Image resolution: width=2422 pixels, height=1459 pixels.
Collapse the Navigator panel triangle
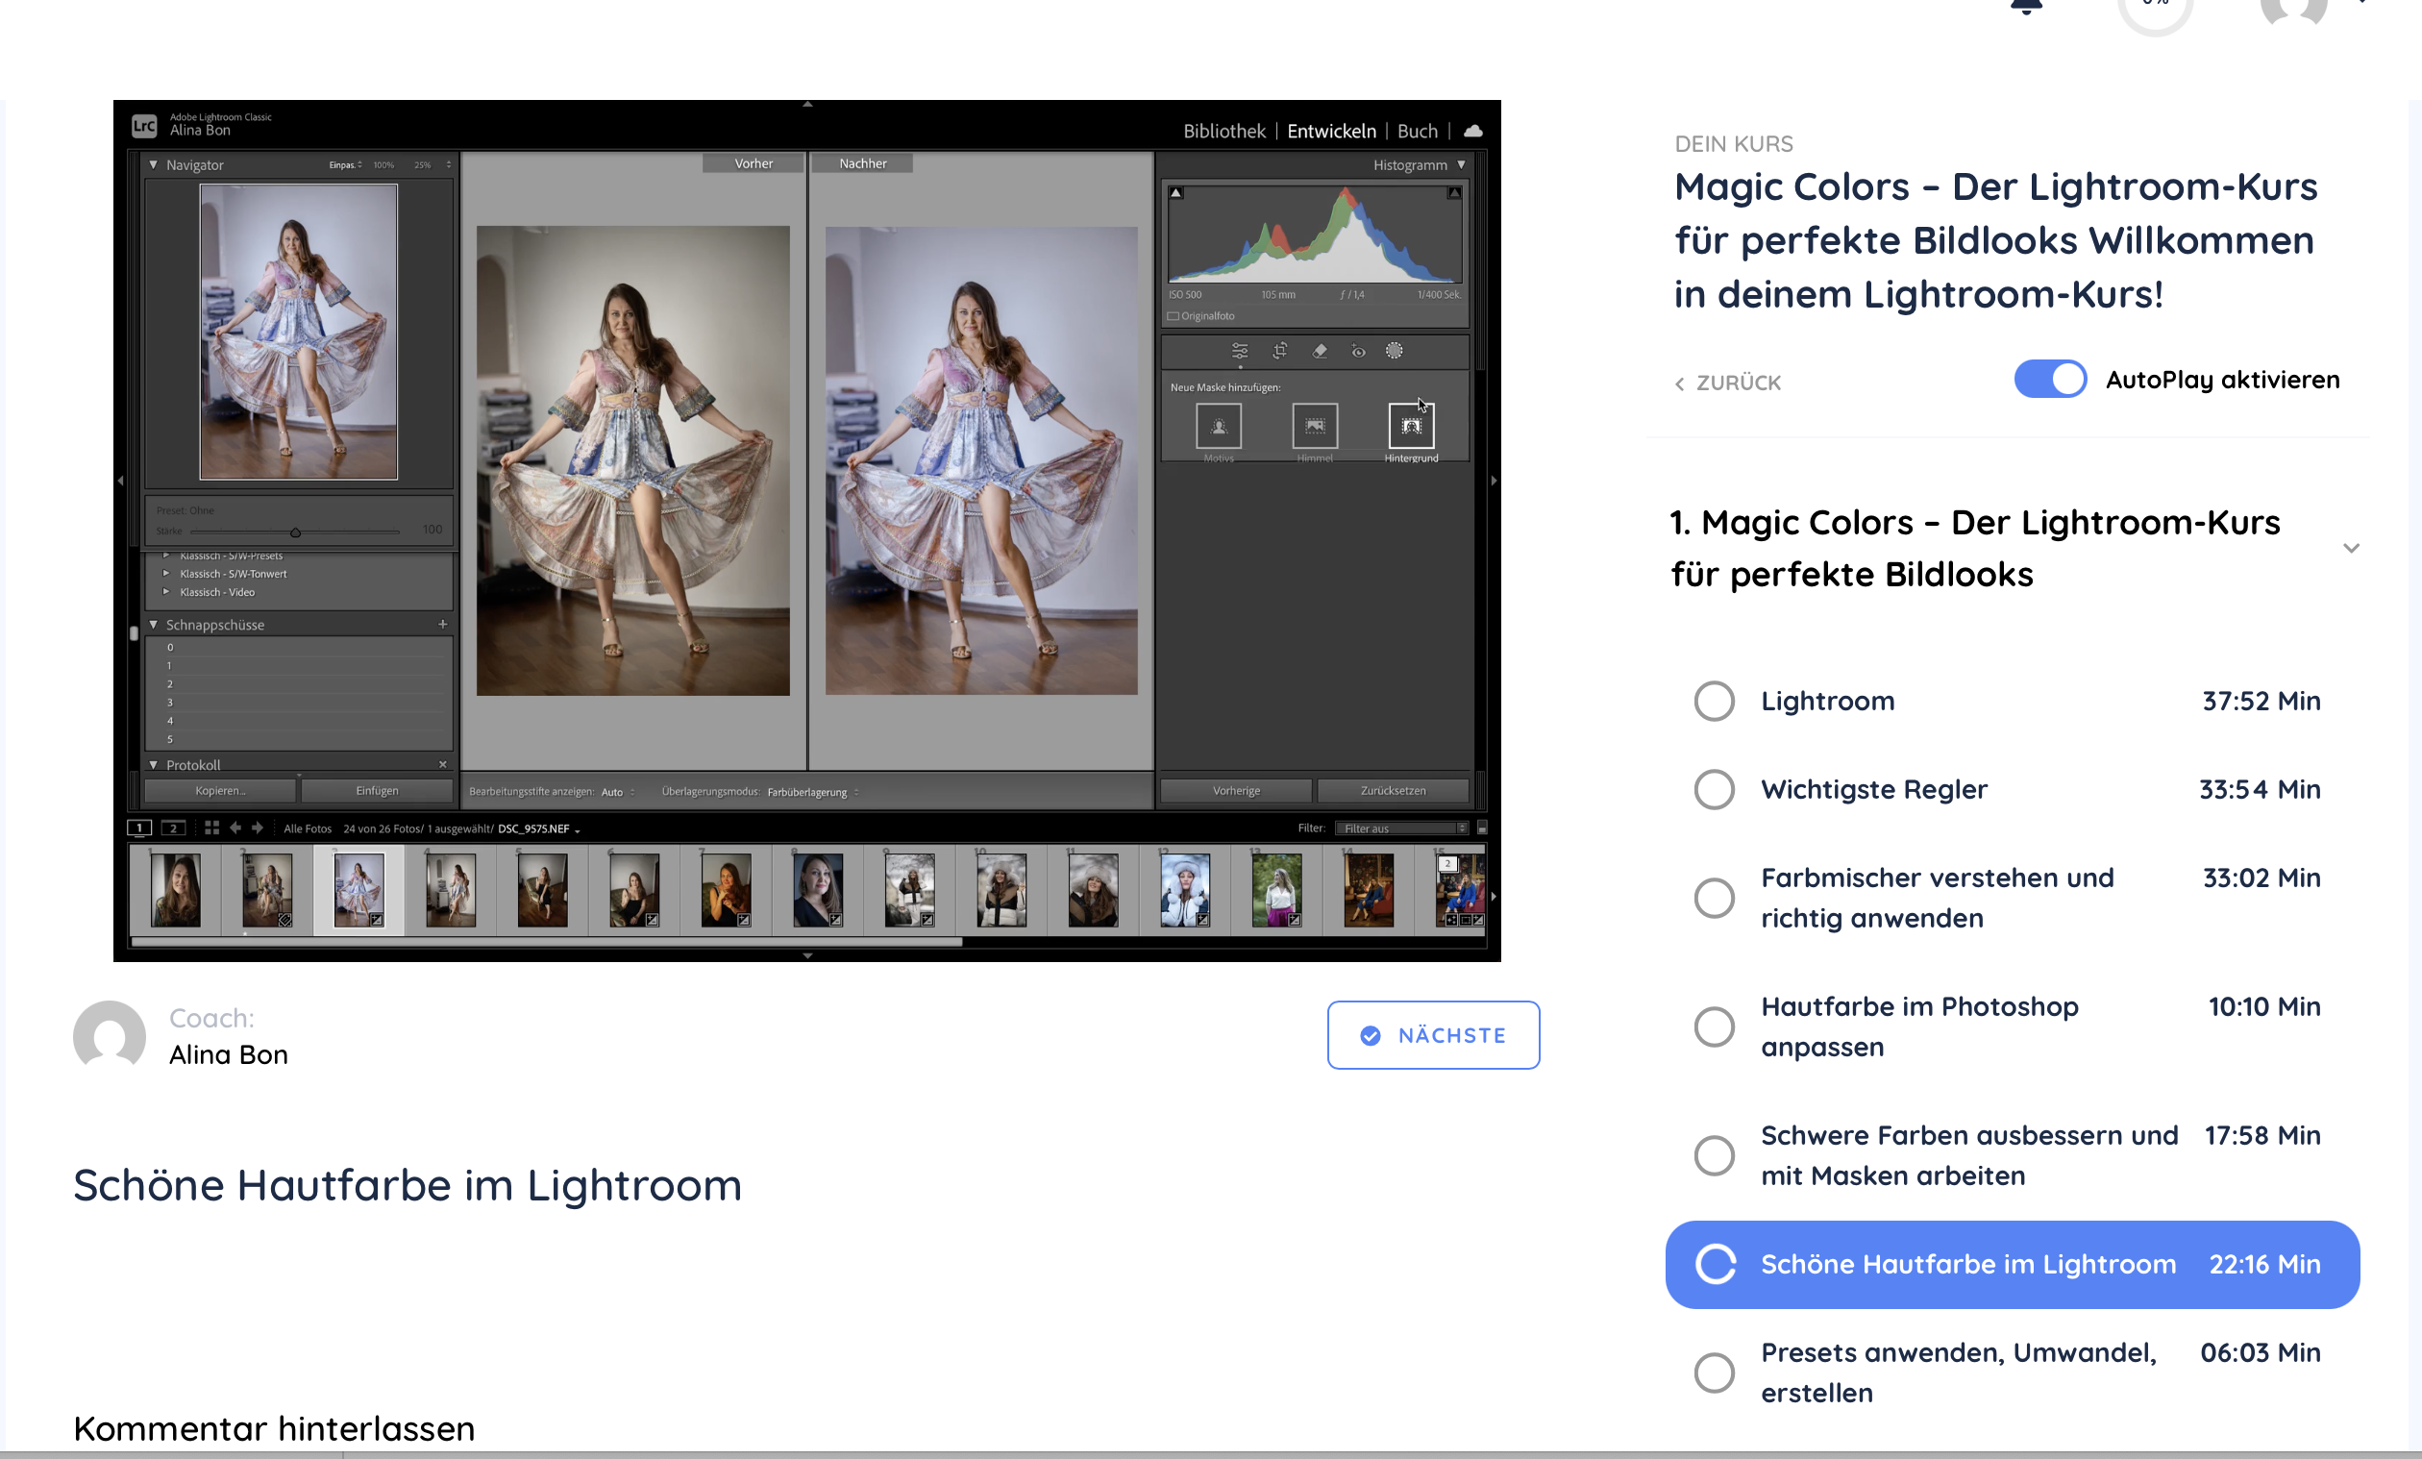click(154, 165)
